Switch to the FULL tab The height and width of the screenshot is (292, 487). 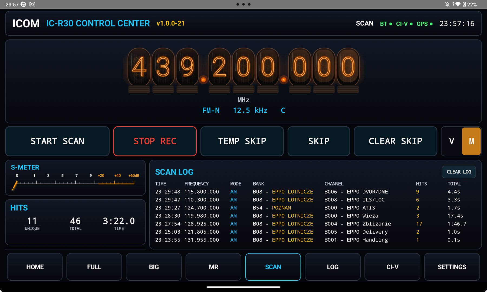[x=94, y=267]
